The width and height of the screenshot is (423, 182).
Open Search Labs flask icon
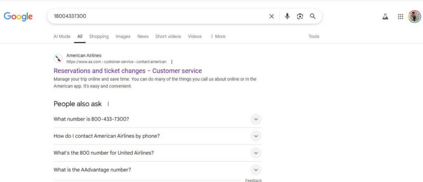tap(385, 17)
